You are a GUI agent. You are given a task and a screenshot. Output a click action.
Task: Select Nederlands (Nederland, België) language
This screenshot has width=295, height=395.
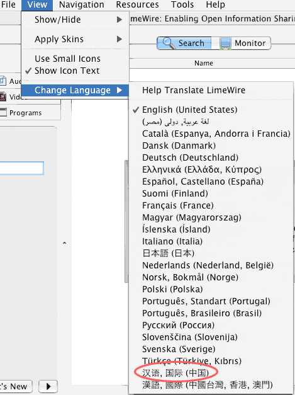(211, 265)
